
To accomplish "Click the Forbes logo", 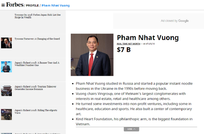I will 15,5.
